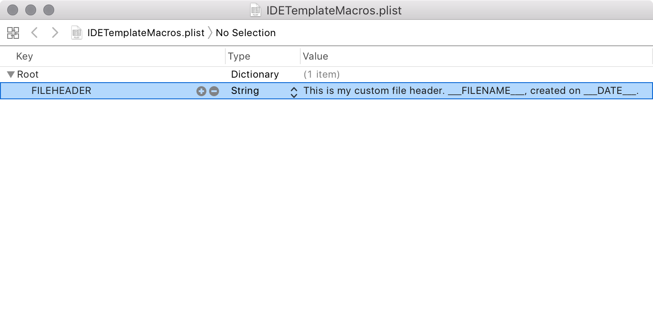Viewport: 653px width, 316px height.
Task: Click IDETemplateMacros.plist in the jump bar
Action: [146, 33]
